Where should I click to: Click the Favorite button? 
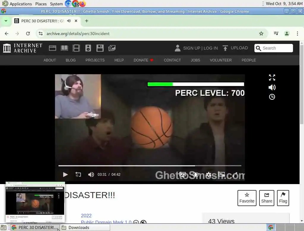tap(247, 198)
